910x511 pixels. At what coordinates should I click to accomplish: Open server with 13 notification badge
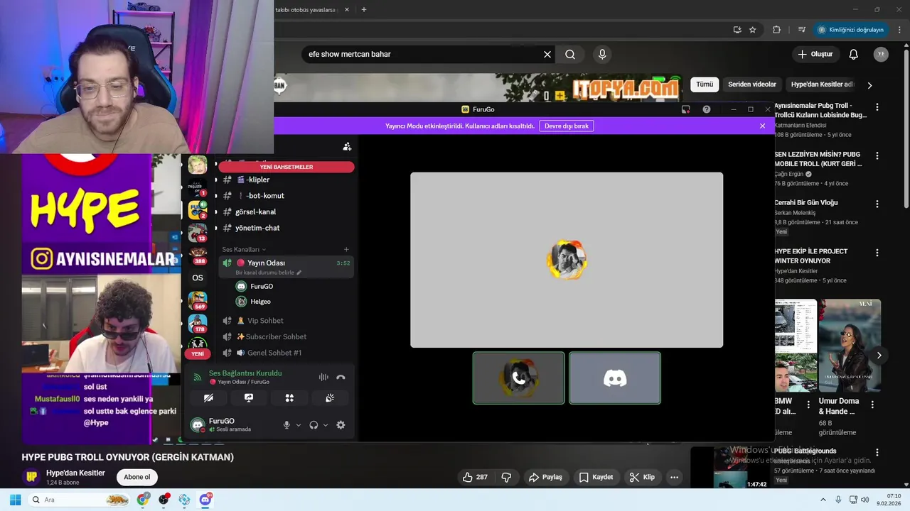(198, 233)
